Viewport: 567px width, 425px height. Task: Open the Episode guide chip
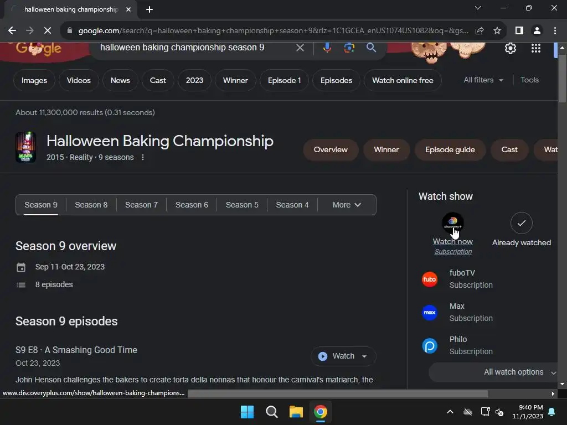click(450, 149)
